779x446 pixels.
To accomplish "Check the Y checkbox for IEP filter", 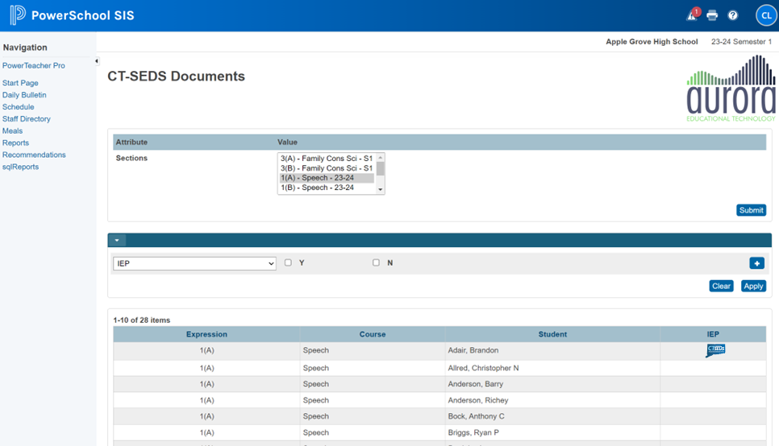I will [288, 262].
